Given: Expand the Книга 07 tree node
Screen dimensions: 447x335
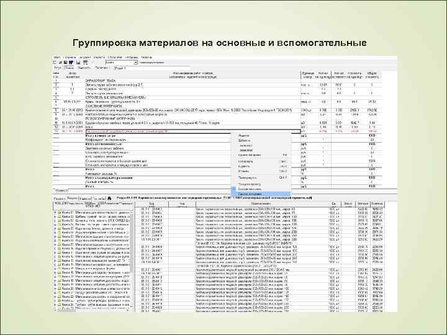Looking at the screenshot, I should coord(55,237).
